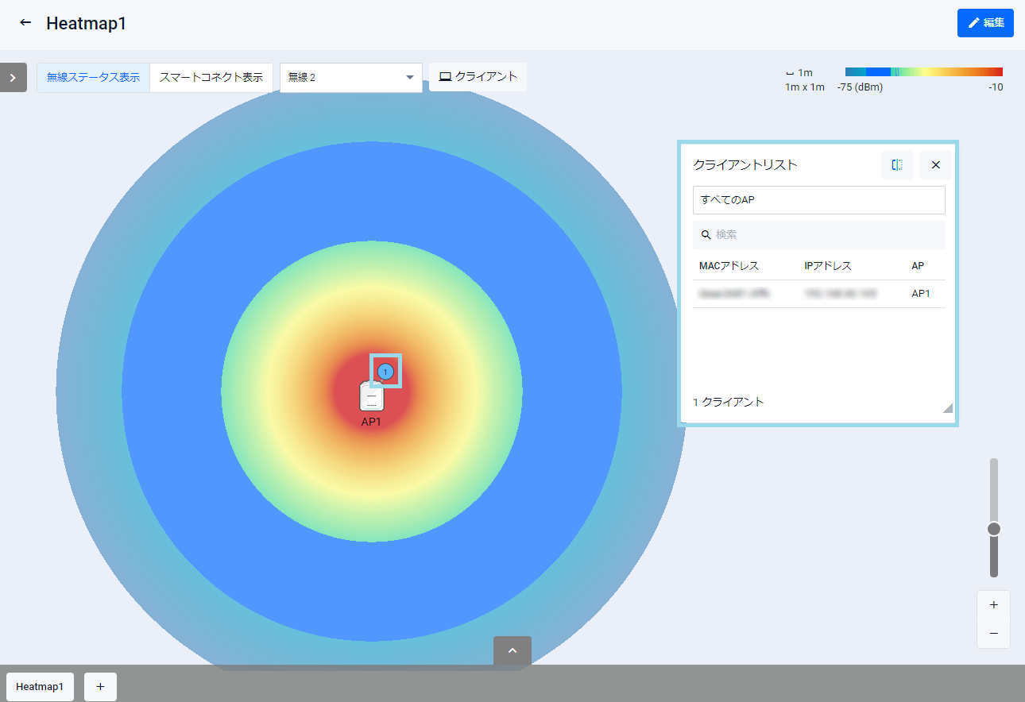The image size is (1025, 702).
Task: Open the すべてのAP filter dropdown
Action: click(x=818, y=200)
